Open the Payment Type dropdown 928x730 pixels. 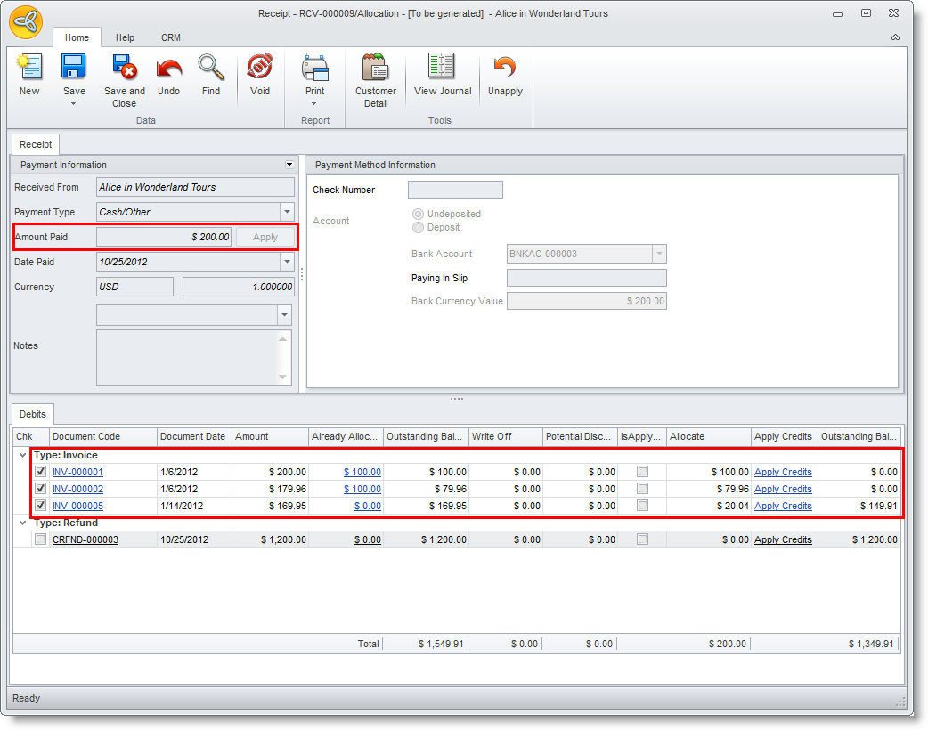click(x=287, y=212)
